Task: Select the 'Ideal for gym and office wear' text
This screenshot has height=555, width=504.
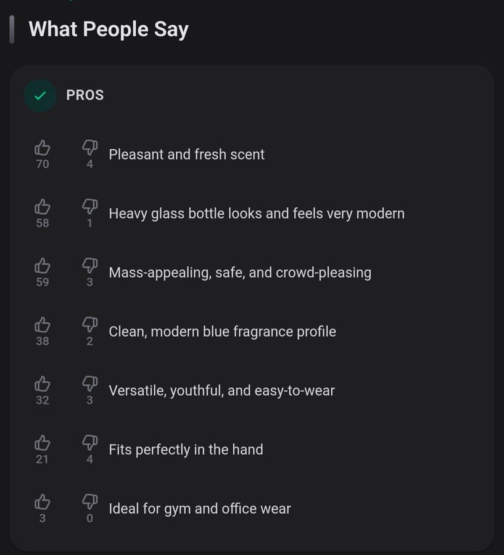Action: coord(200,509)
